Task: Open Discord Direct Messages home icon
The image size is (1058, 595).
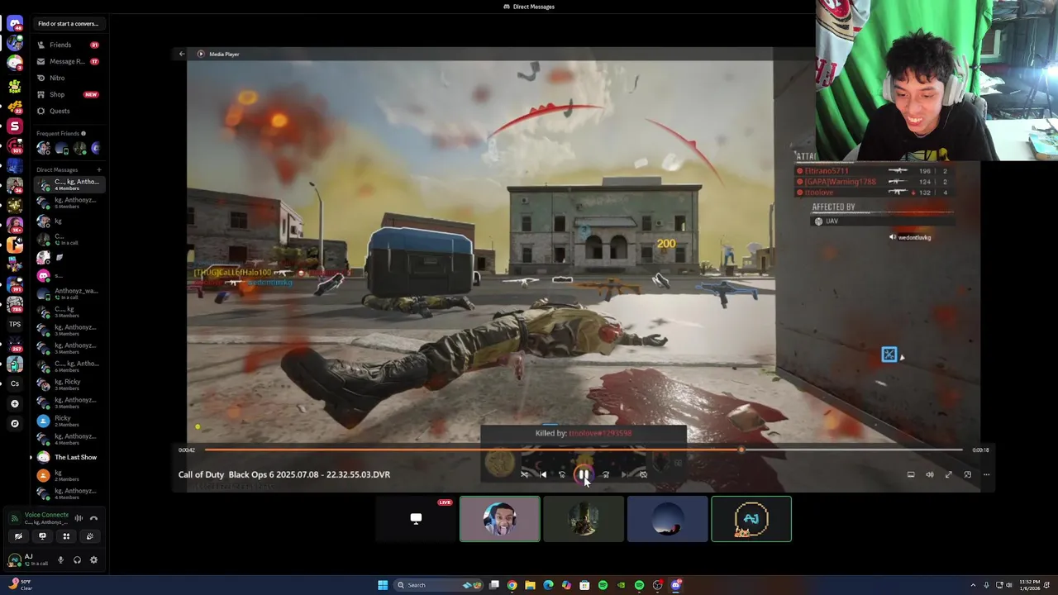Action: pyautogui.click(x=15, y=24)
